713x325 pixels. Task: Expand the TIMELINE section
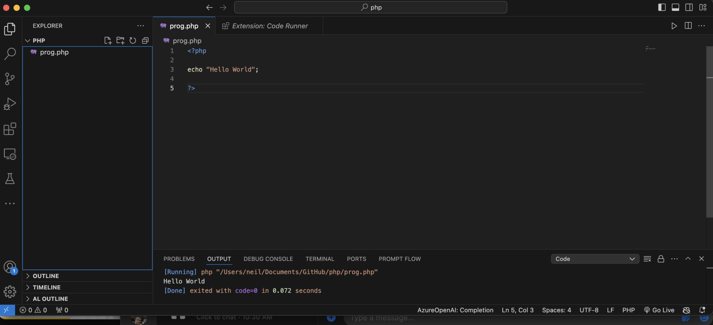[46, 287]
